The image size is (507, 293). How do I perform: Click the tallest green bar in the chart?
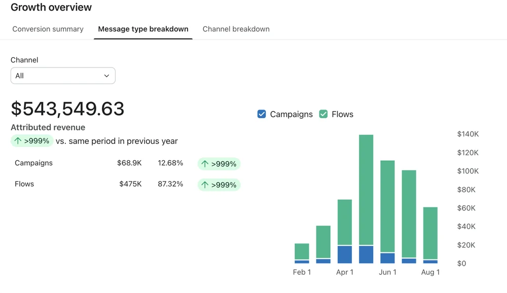coord(366,190)
